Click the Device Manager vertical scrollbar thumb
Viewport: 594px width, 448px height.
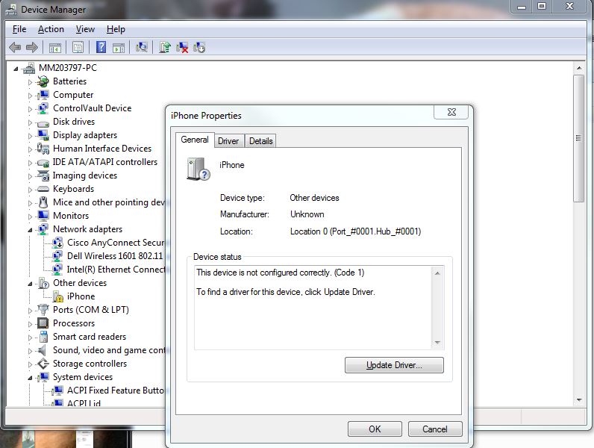tap(579, 138)
